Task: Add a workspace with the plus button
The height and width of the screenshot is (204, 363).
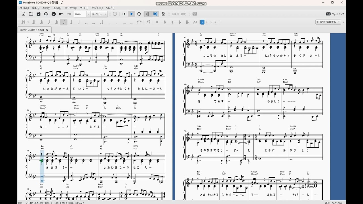Action: tap(343, 22)
